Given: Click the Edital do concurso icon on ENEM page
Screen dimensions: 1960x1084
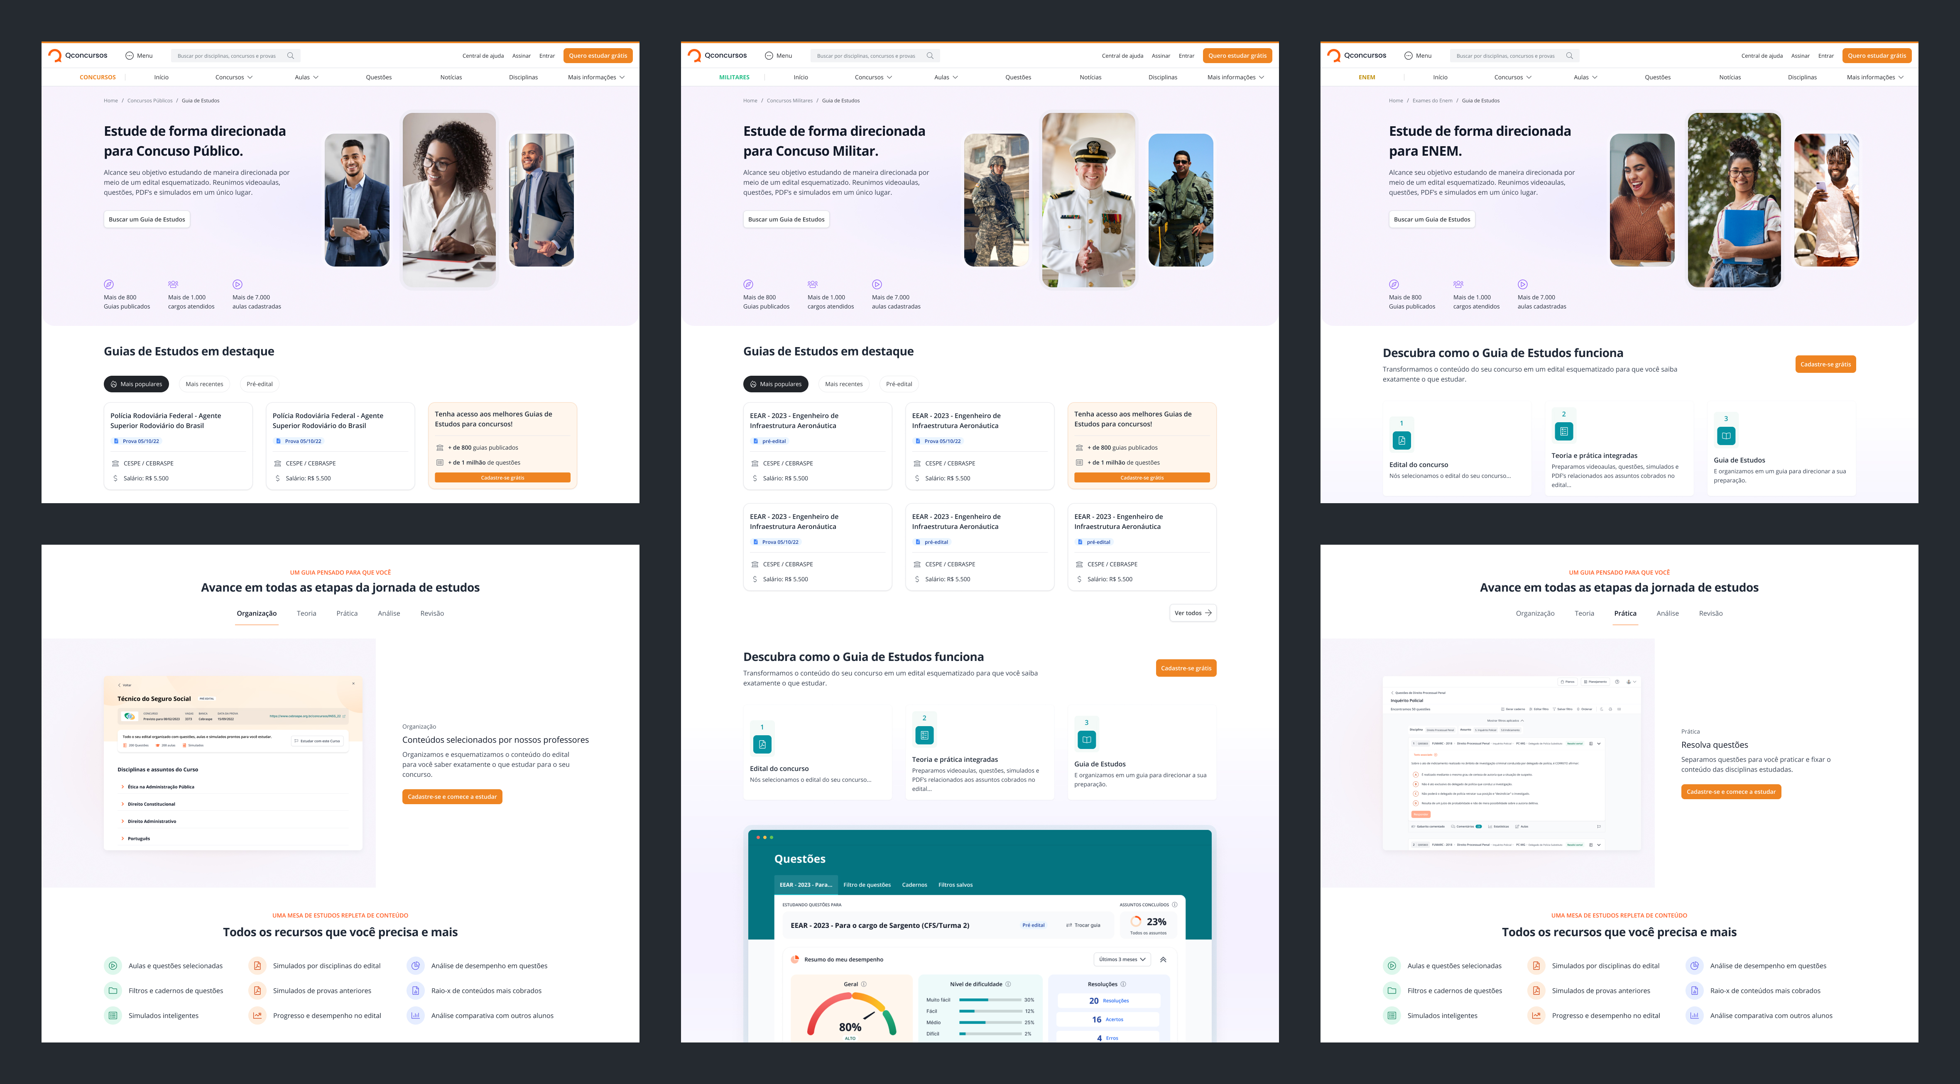Looking at the screenshot, I should tap(1401, 440).
